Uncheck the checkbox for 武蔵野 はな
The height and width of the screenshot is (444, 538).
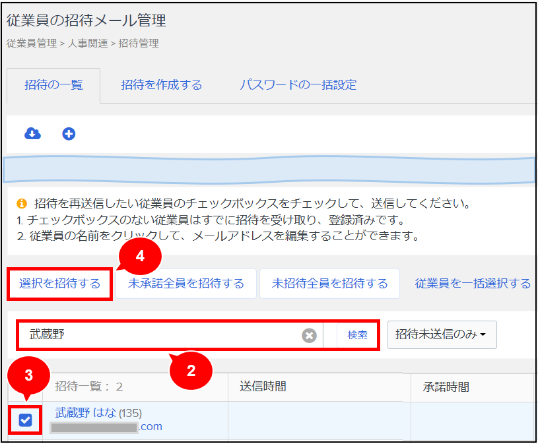pyautogui.click(x=25, y=420)
